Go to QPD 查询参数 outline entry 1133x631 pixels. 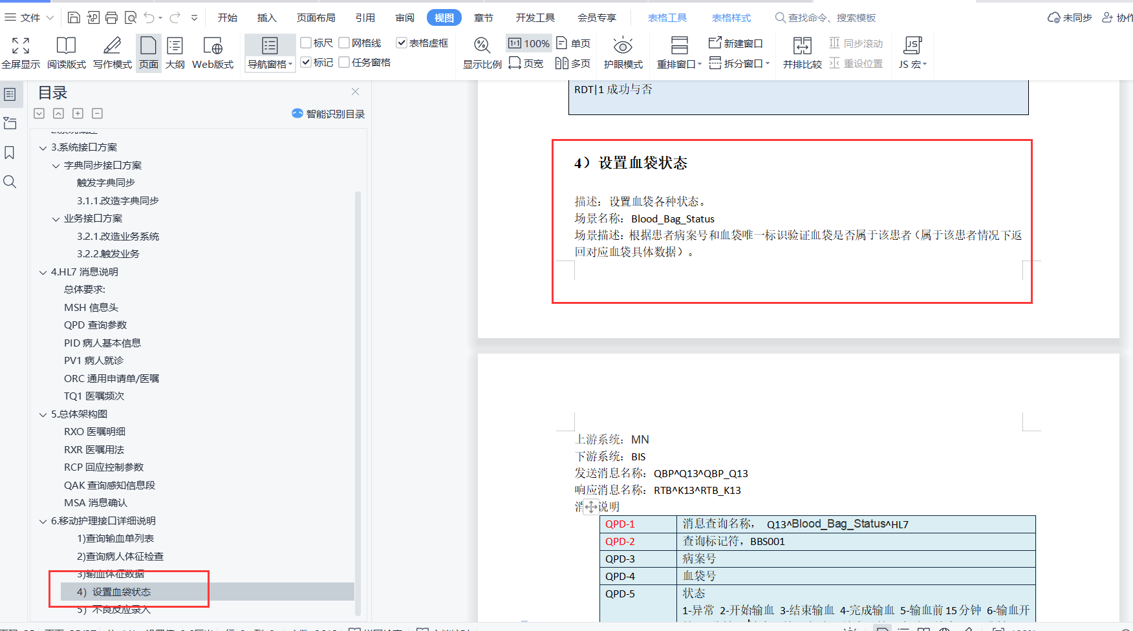95,325
